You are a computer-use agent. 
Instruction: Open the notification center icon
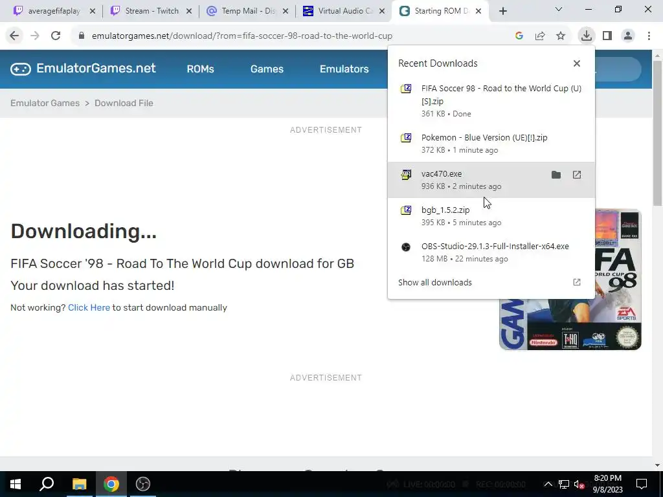click(x=642, y=484)
